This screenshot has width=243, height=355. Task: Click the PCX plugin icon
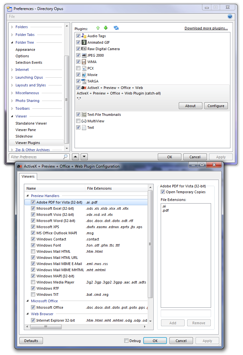click(84, 68)
